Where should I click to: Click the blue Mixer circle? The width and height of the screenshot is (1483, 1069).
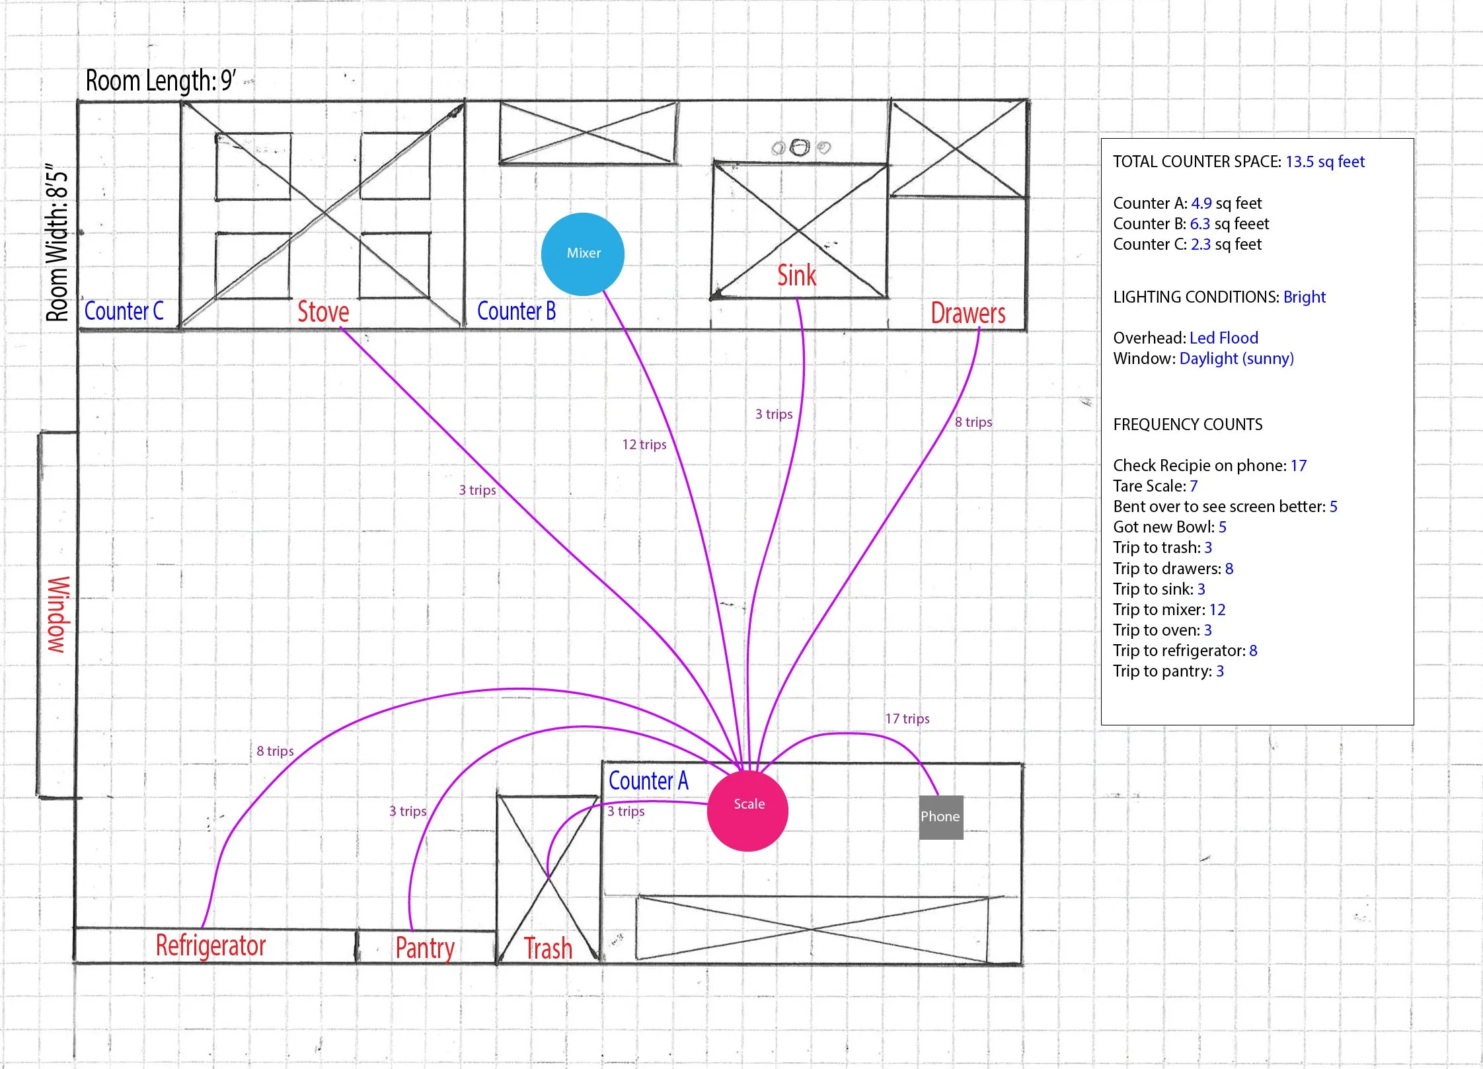coord(582,254)
